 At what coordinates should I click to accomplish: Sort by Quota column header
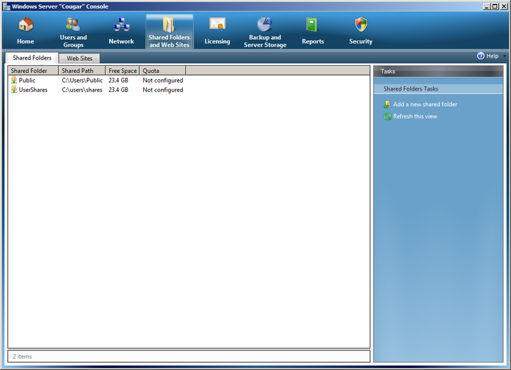tap(163, 71)
